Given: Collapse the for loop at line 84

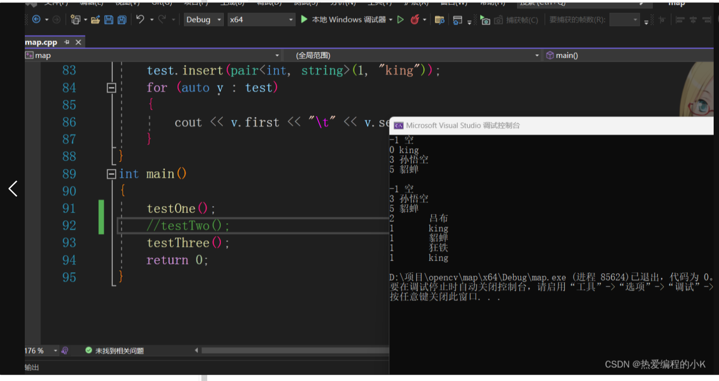Looking at the screenshot, I should click(x=111, y=88).
